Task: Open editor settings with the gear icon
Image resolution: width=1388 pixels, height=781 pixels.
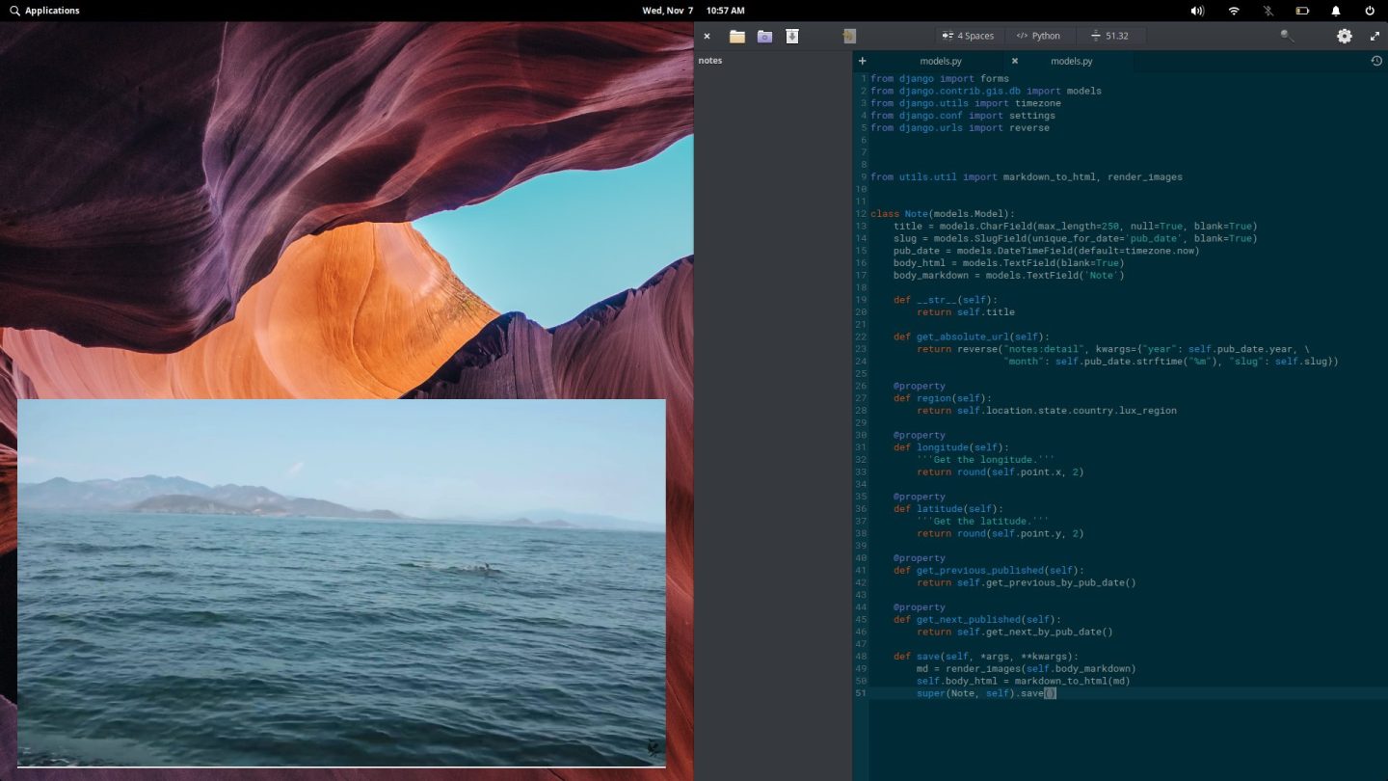Action: [1344, 36]
